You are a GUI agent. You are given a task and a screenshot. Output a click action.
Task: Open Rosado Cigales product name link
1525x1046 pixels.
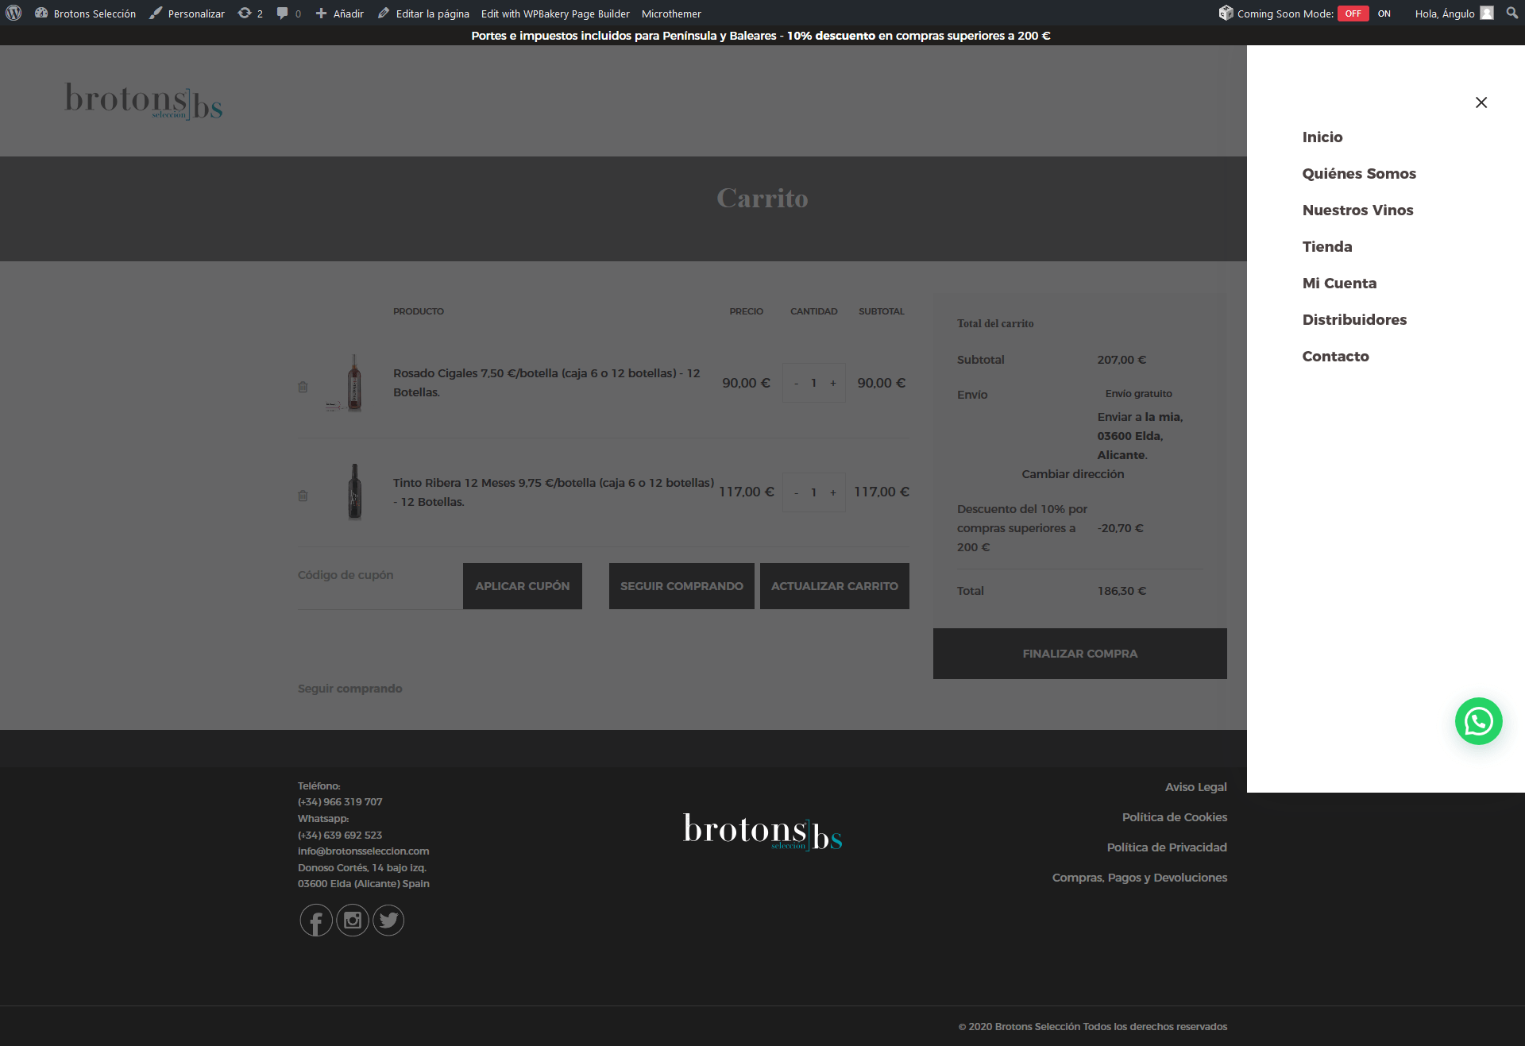(x=546, y=383)
